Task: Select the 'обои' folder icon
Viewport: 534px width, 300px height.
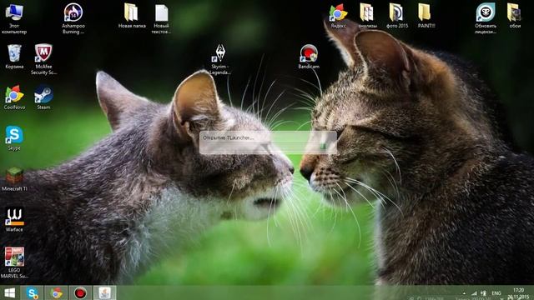Action: pos(515,16)
